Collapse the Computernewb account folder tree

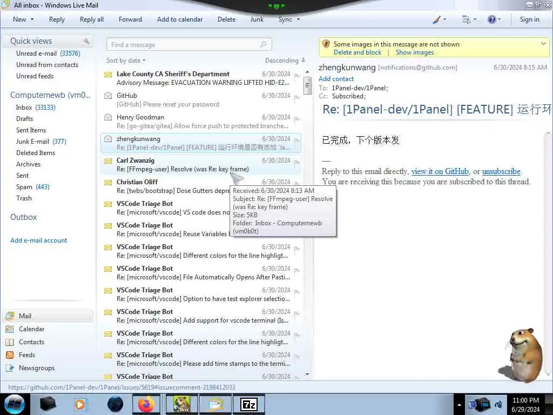50,95
